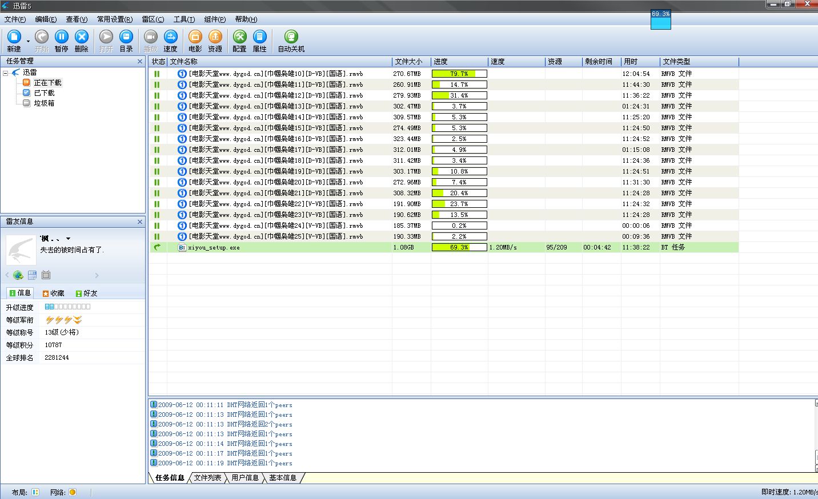Click the BT file icon beside xiyou_setup.exe

point(182,247)
